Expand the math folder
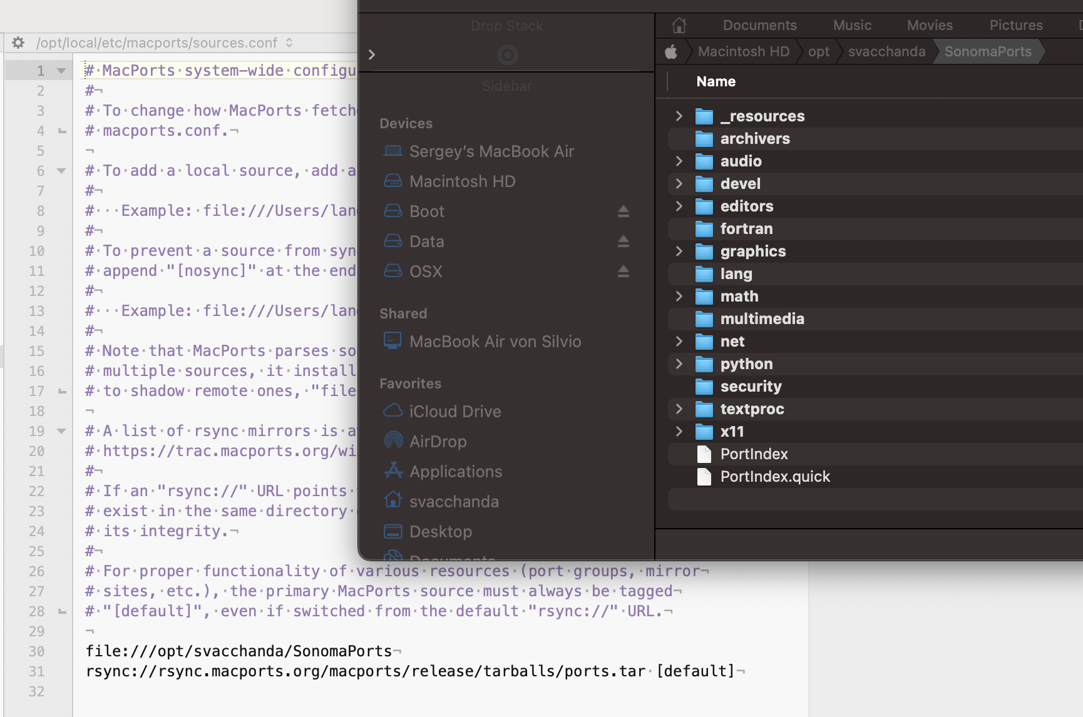Image resolution: width=1083 pixels, height=717 pixels. pyautogui.click(x=679, y=296)
